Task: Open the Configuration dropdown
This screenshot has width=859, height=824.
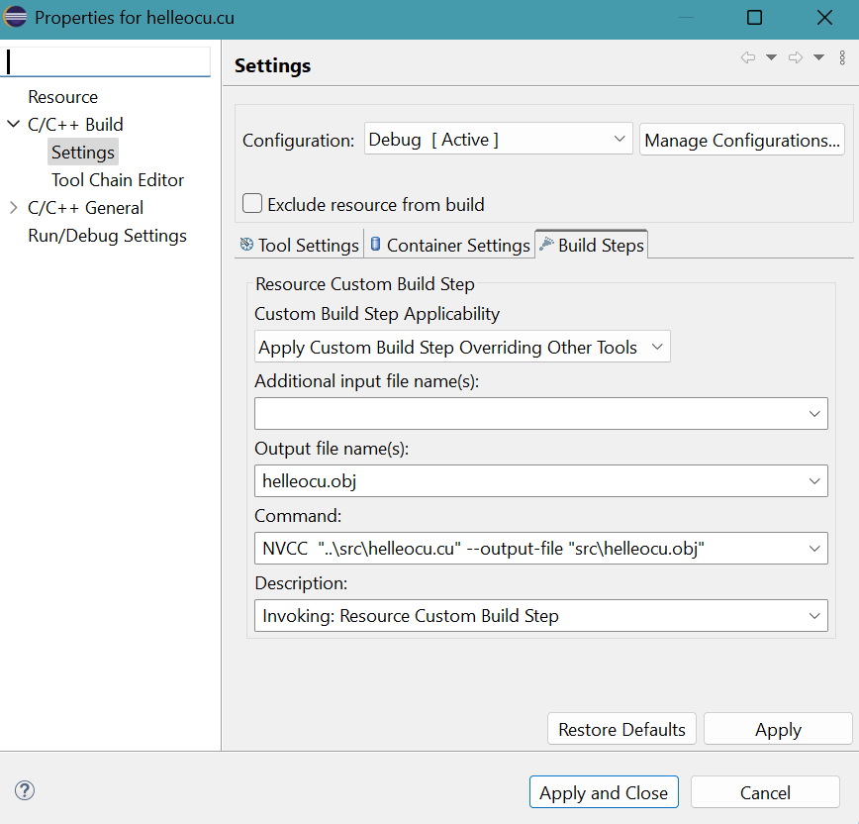Action: 499,140
